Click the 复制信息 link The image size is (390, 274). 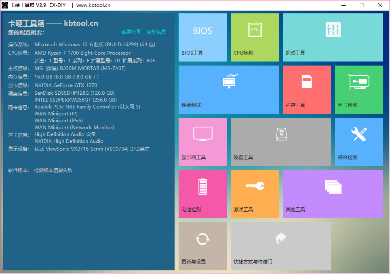tap(156, 32)
